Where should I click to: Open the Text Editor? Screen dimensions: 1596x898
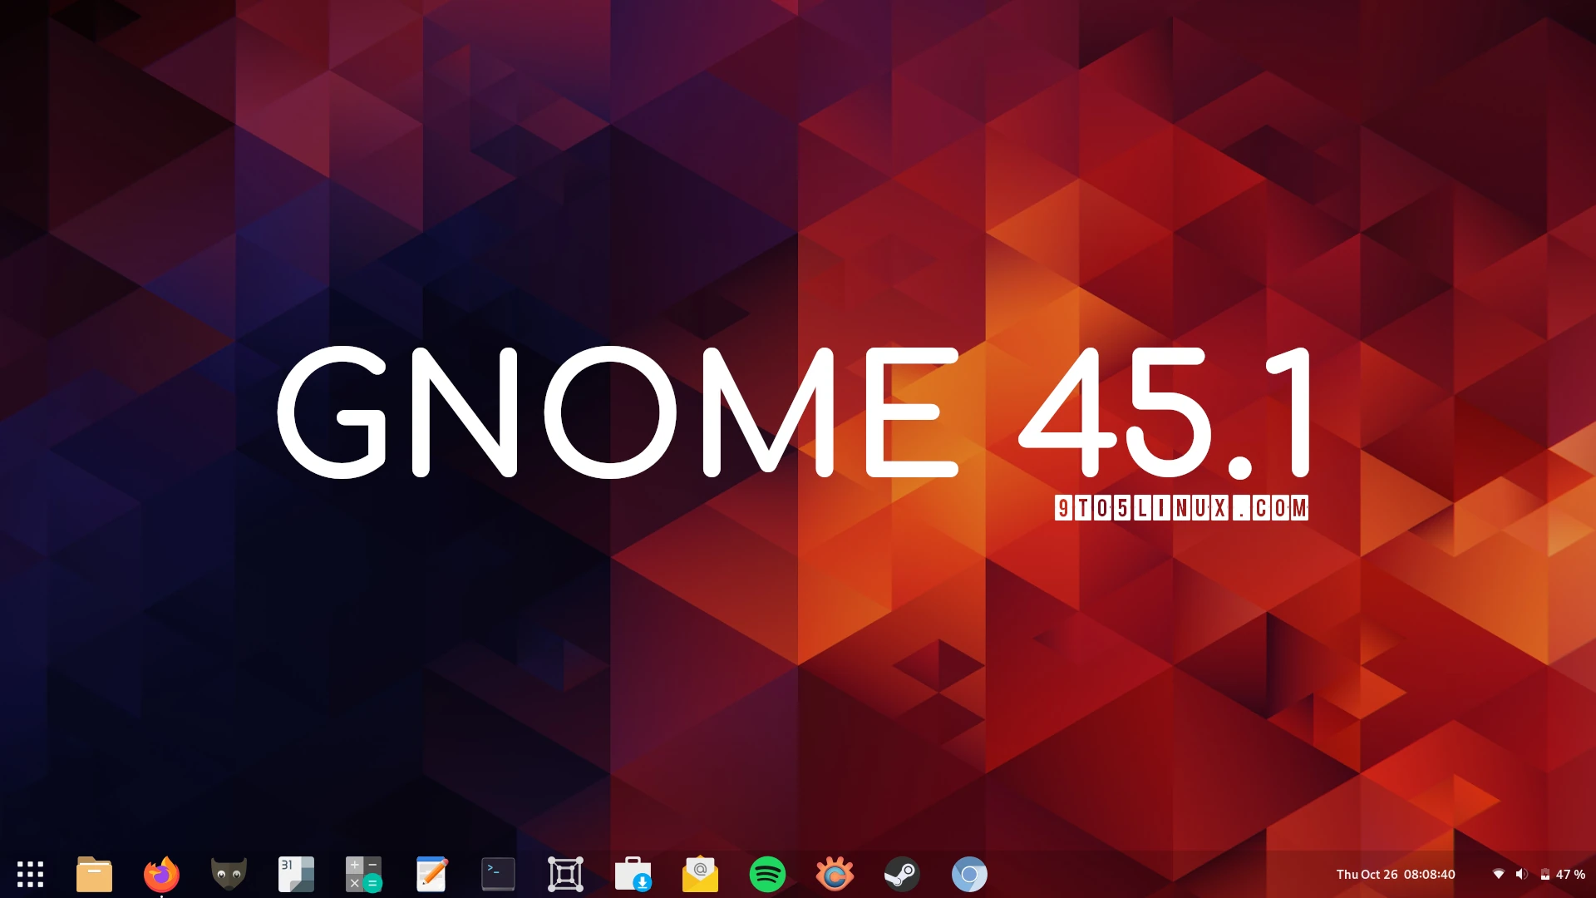[431, 874]
